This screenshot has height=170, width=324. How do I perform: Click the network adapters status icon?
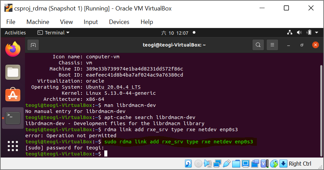pos(217,164)
